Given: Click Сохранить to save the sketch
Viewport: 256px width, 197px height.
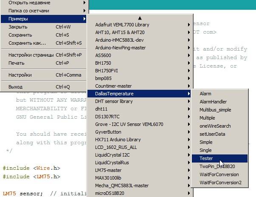Looking at the screenshot, I should coord(20,35).
